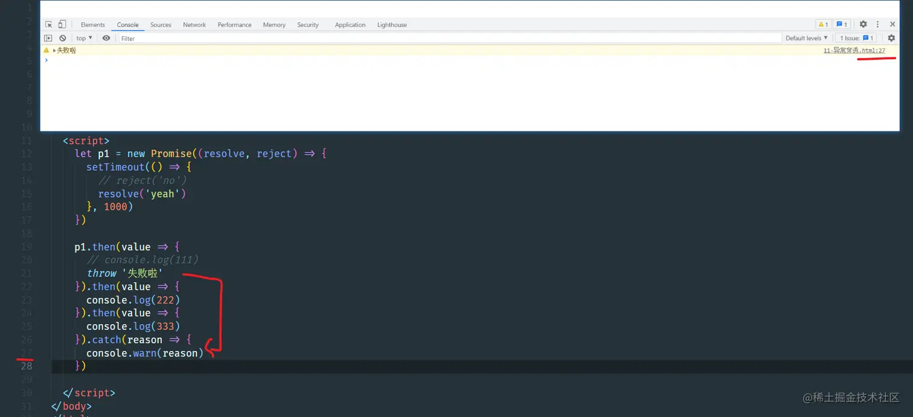The height and width of the screenshot is (417, 913).
Task: Select the p1.then(value => { line
Action: coord(127,247)
